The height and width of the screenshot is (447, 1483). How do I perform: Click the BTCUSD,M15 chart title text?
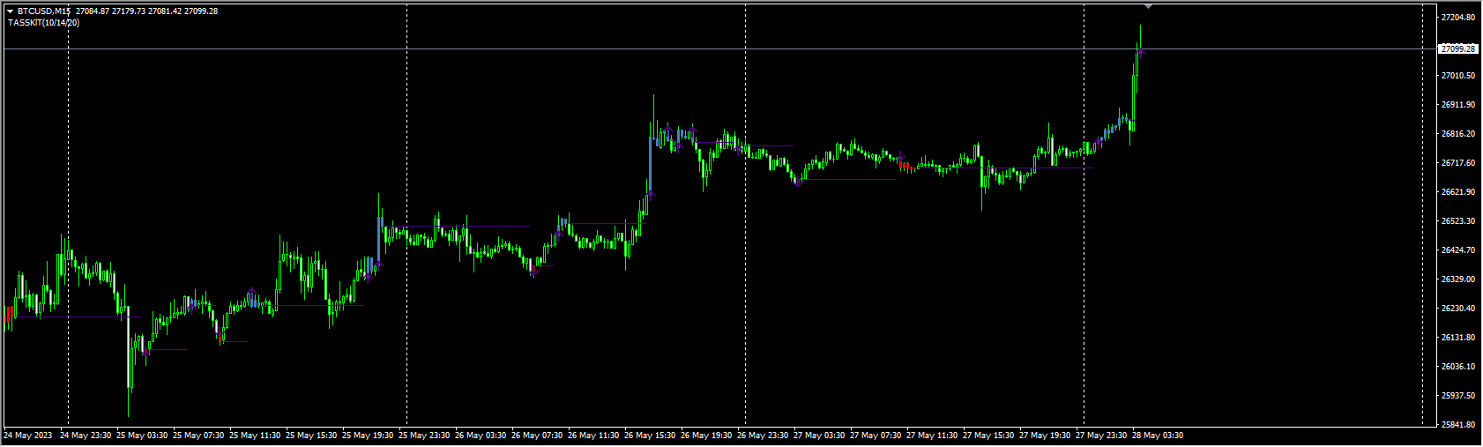click(45, 11)
